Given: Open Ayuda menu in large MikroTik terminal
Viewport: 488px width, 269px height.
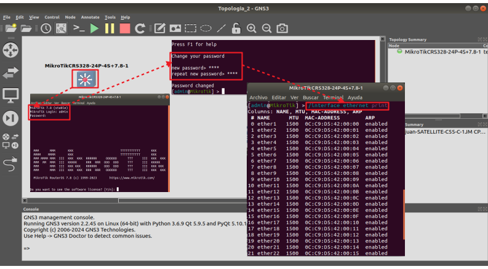Looking at the screenshot, I should (355, 97).
